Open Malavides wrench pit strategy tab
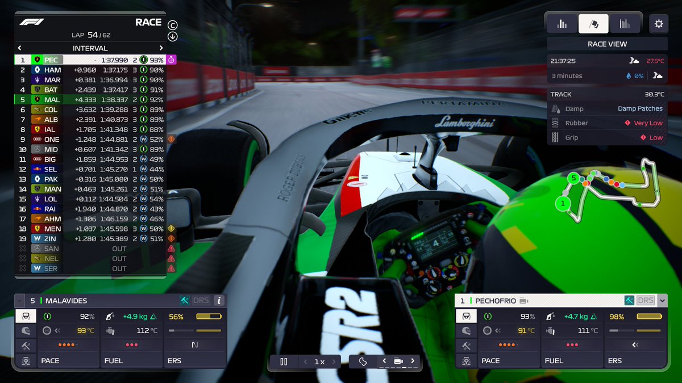The width and height of the screenshot is (682, 383). (26, 346)
